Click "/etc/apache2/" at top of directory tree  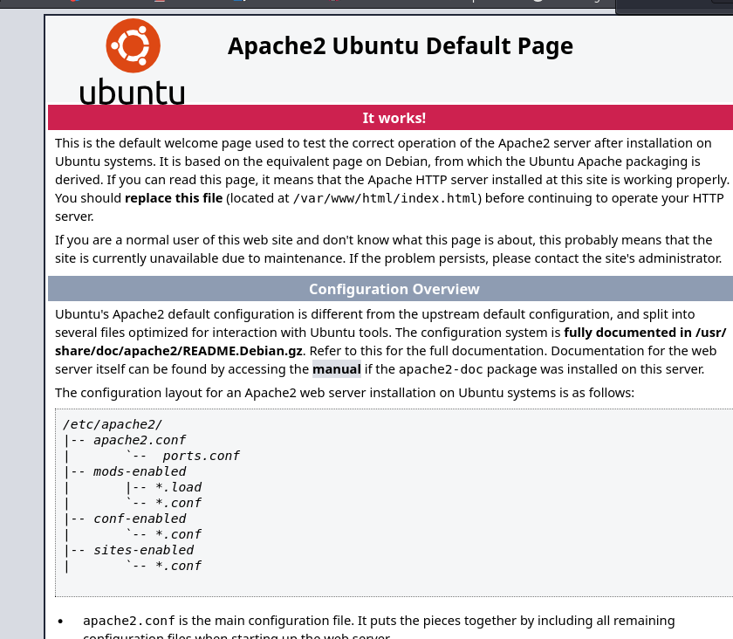(x=113, y=424)
